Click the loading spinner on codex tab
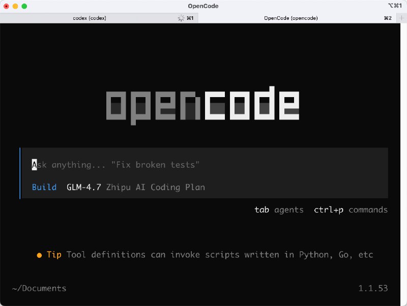The image size is (407, 306). (181, 18)
